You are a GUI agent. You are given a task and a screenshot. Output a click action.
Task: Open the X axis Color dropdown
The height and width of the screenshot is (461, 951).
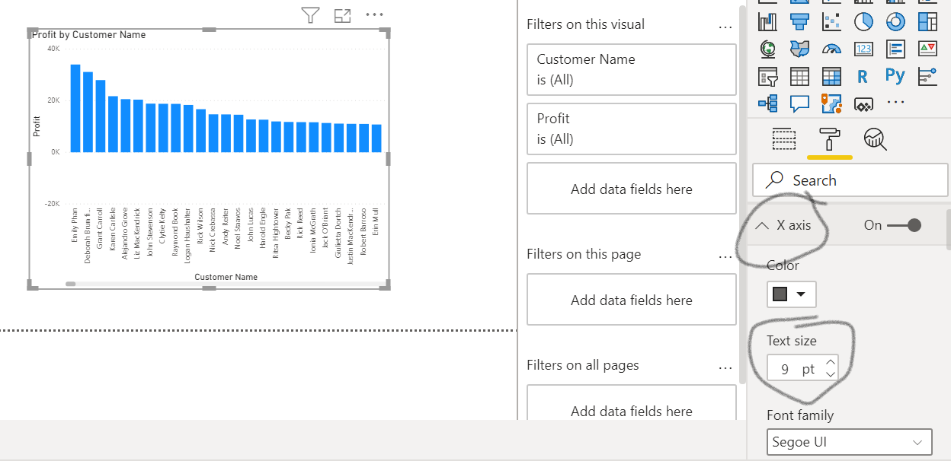tap(791, 294)
